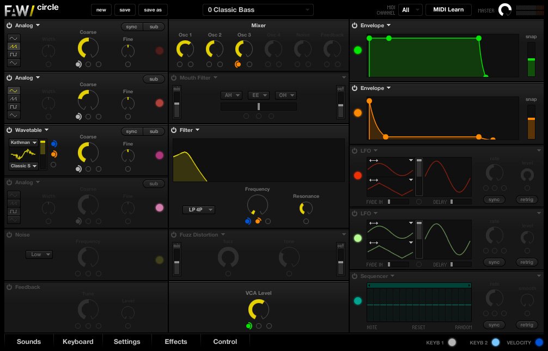This screenshot has height=351, width=548.
Task: Toggle power for the Wavetable oscillator
Action: click(9, 131)
